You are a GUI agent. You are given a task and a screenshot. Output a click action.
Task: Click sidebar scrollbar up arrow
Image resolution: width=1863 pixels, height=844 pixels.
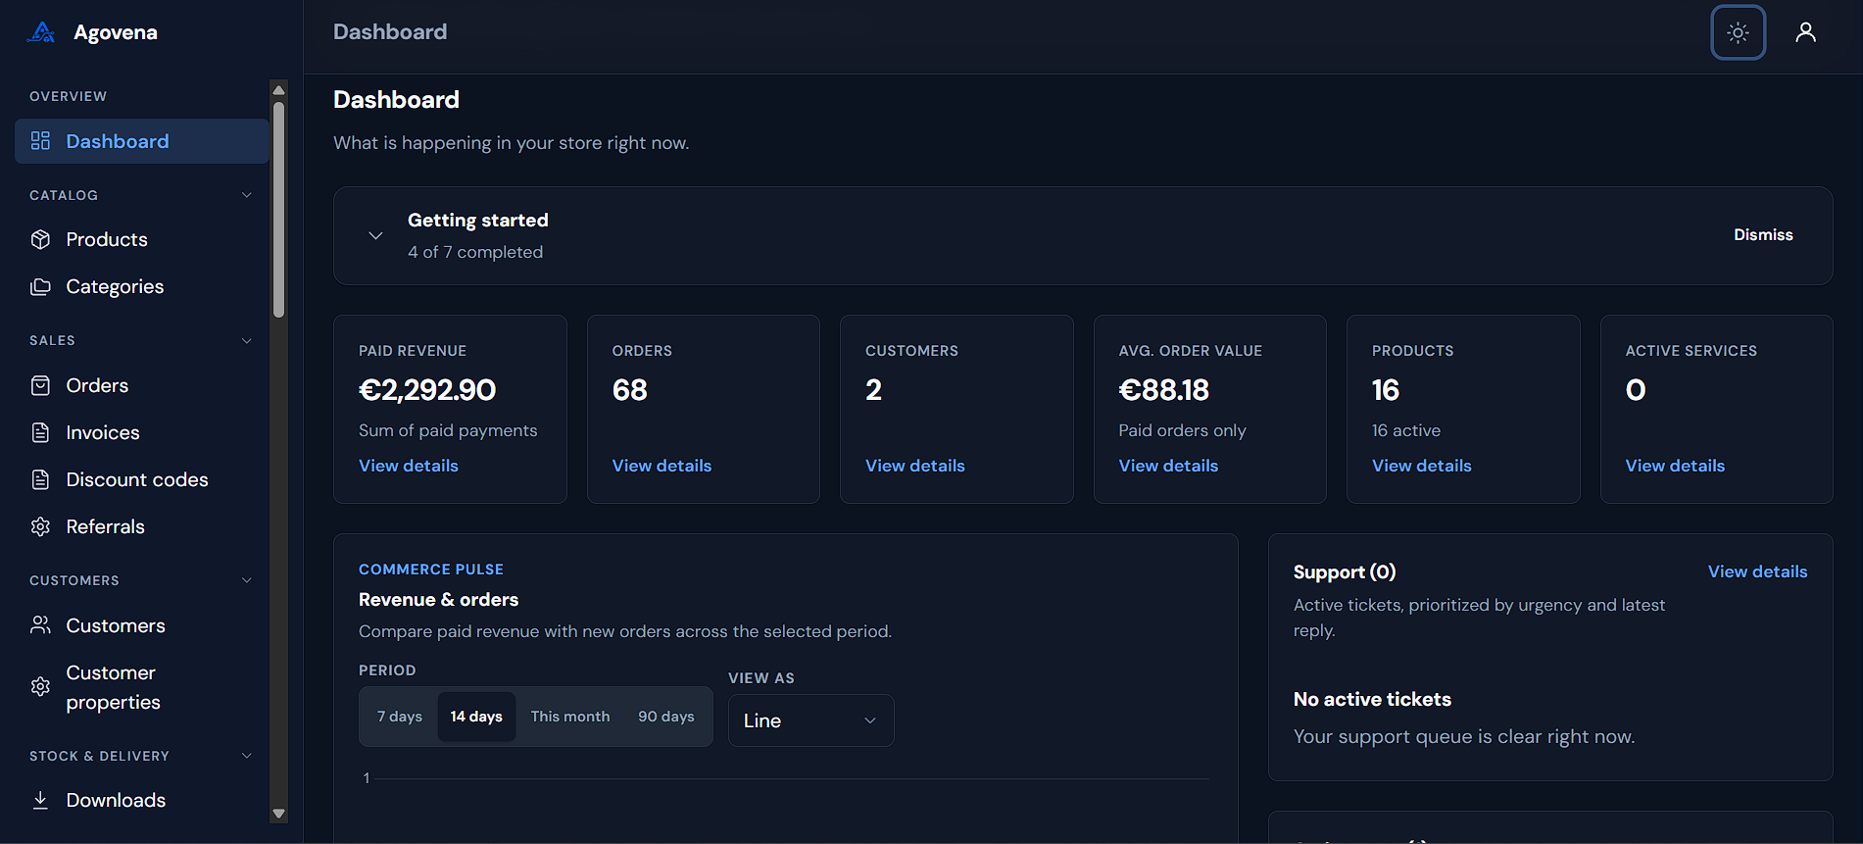tap(278, 89)
